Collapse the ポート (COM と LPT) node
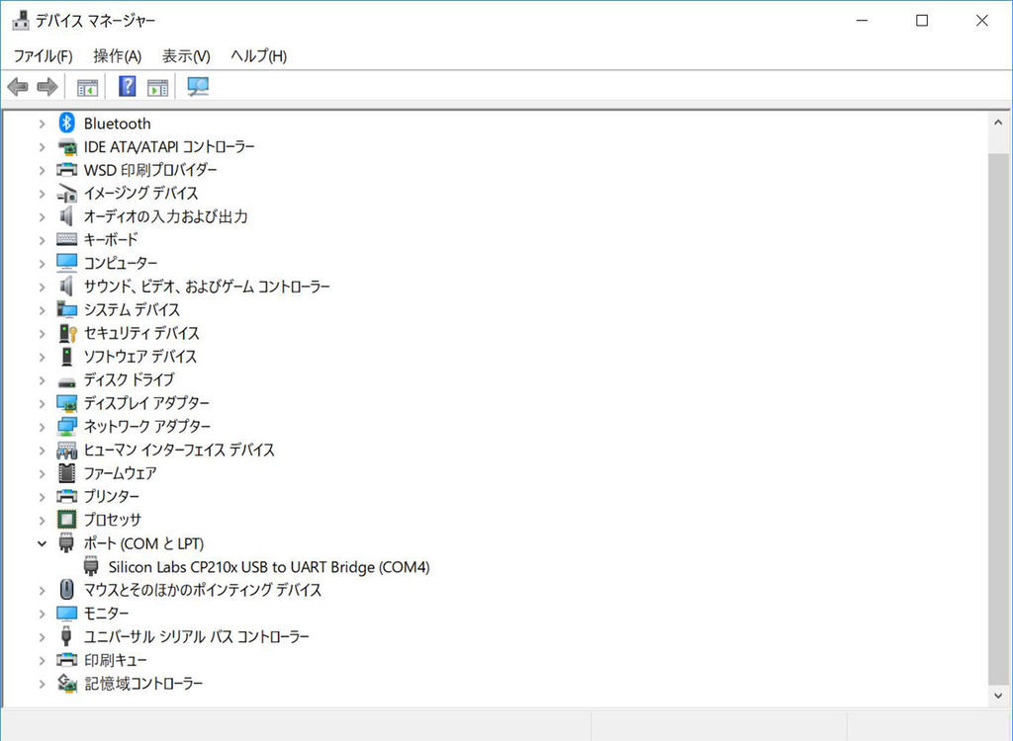This screenshot has width=1013, height=741. [42, 543]
